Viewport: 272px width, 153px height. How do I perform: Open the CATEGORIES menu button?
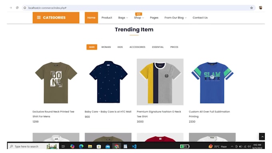pos(56,18)
